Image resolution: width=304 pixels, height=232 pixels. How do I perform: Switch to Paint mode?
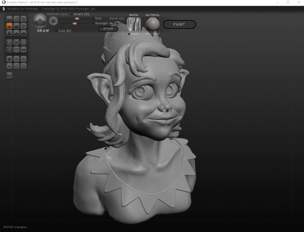[179, 24]
